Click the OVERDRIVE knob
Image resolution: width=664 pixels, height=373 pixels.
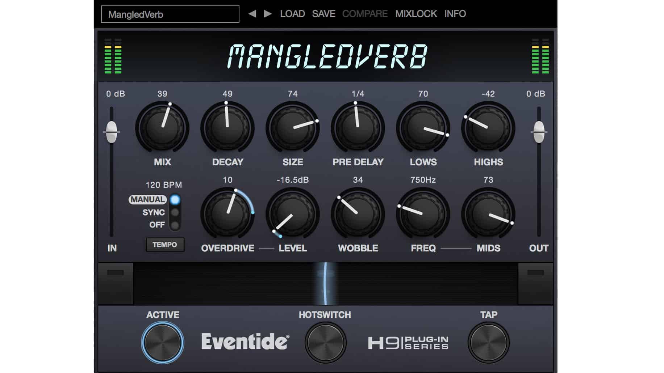click(x=227, y=214)
